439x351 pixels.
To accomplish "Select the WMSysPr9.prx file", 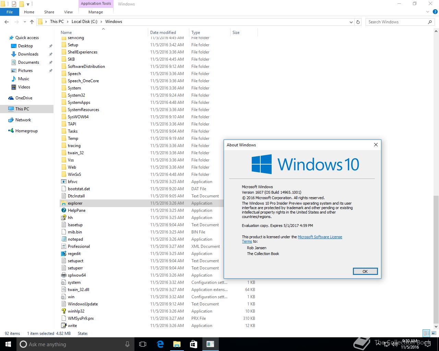I will [x=158, y=318].
